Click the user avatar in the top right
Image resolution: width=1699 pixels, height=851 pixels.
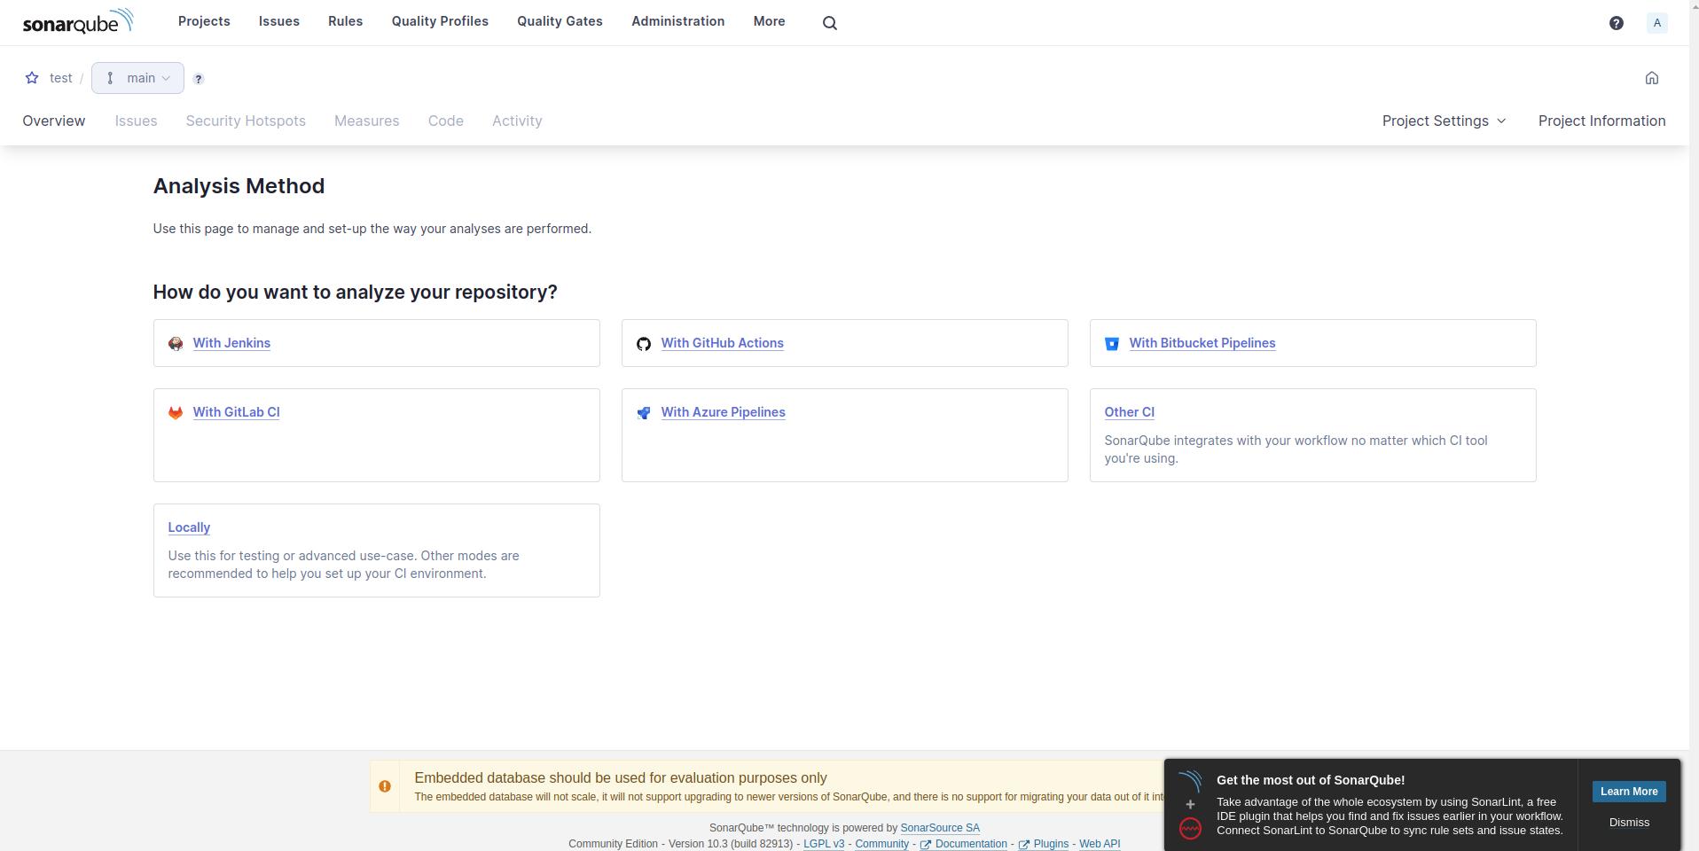click(x=1657, y=22)
